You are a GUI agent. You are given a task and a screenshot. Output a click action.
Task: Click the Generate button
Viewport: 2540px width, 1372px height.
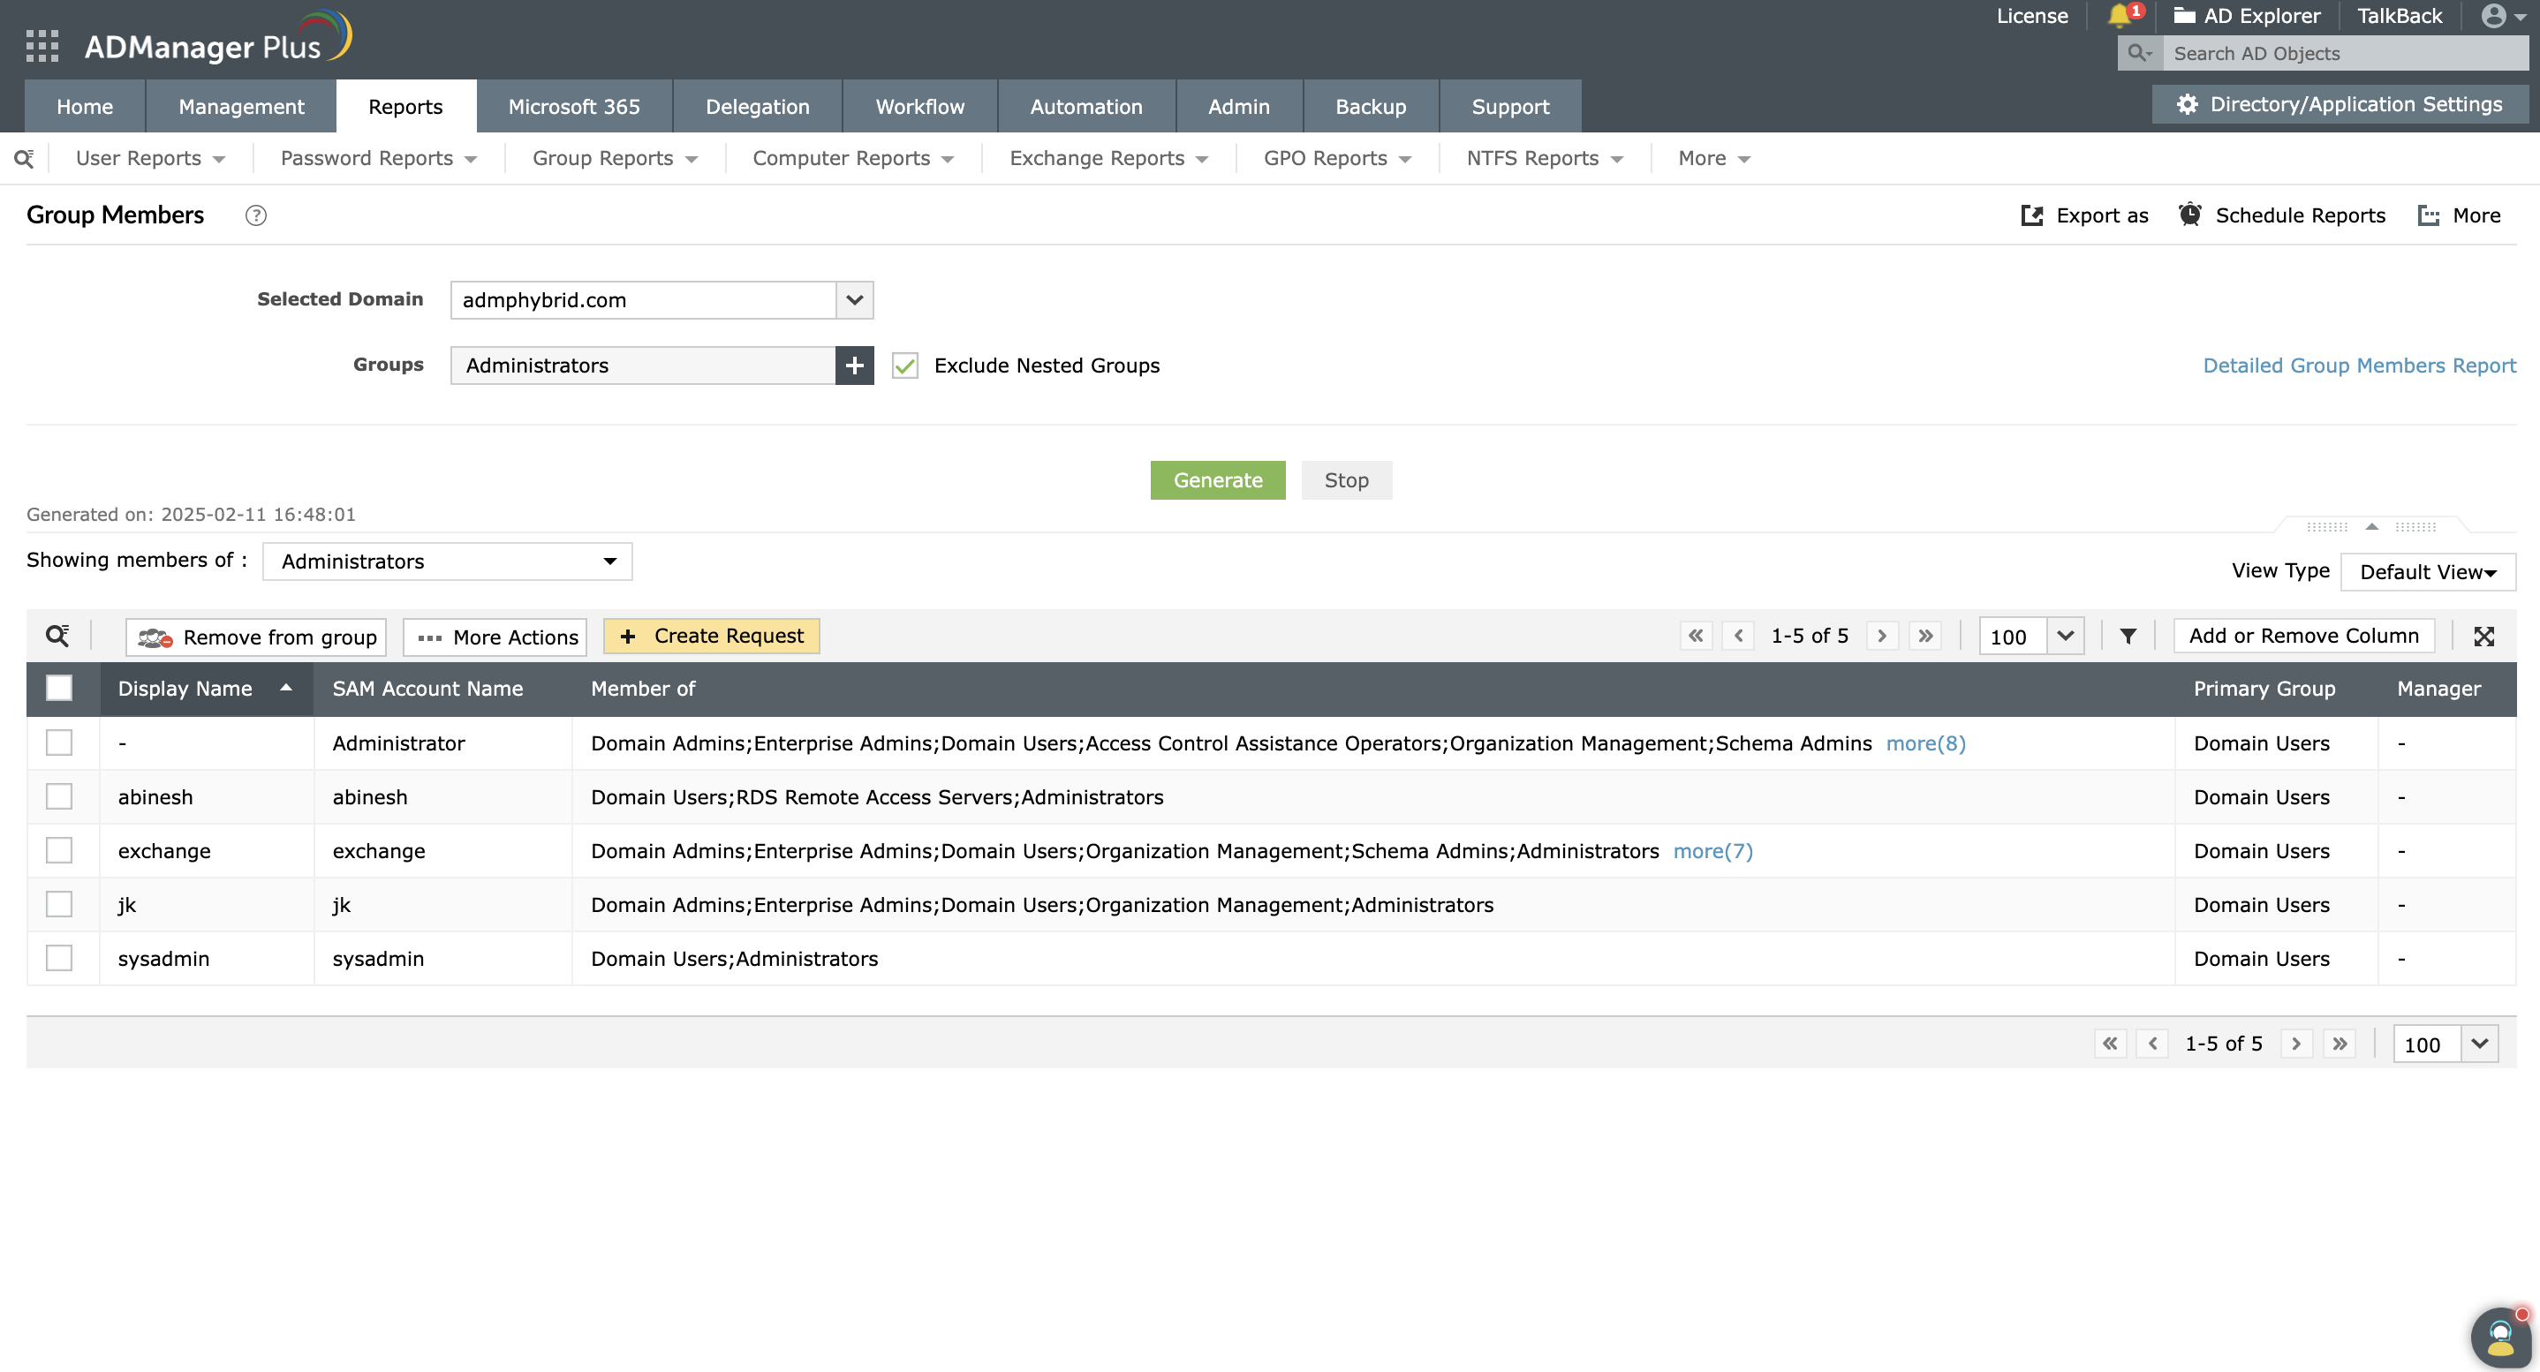pos(1217,480)
